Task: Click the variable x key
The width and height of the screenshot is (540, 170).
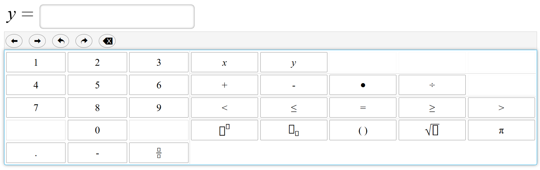Action: pos(224,62)
